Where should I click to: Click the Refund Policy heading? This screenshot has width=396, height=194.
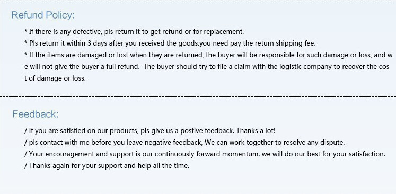(x=43, y=15)
